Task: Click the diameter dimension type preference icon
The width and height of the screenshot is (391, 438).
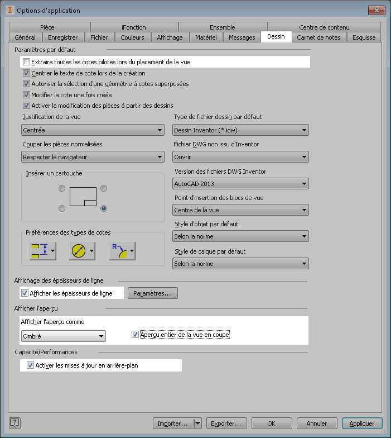Action: (78, 250)
